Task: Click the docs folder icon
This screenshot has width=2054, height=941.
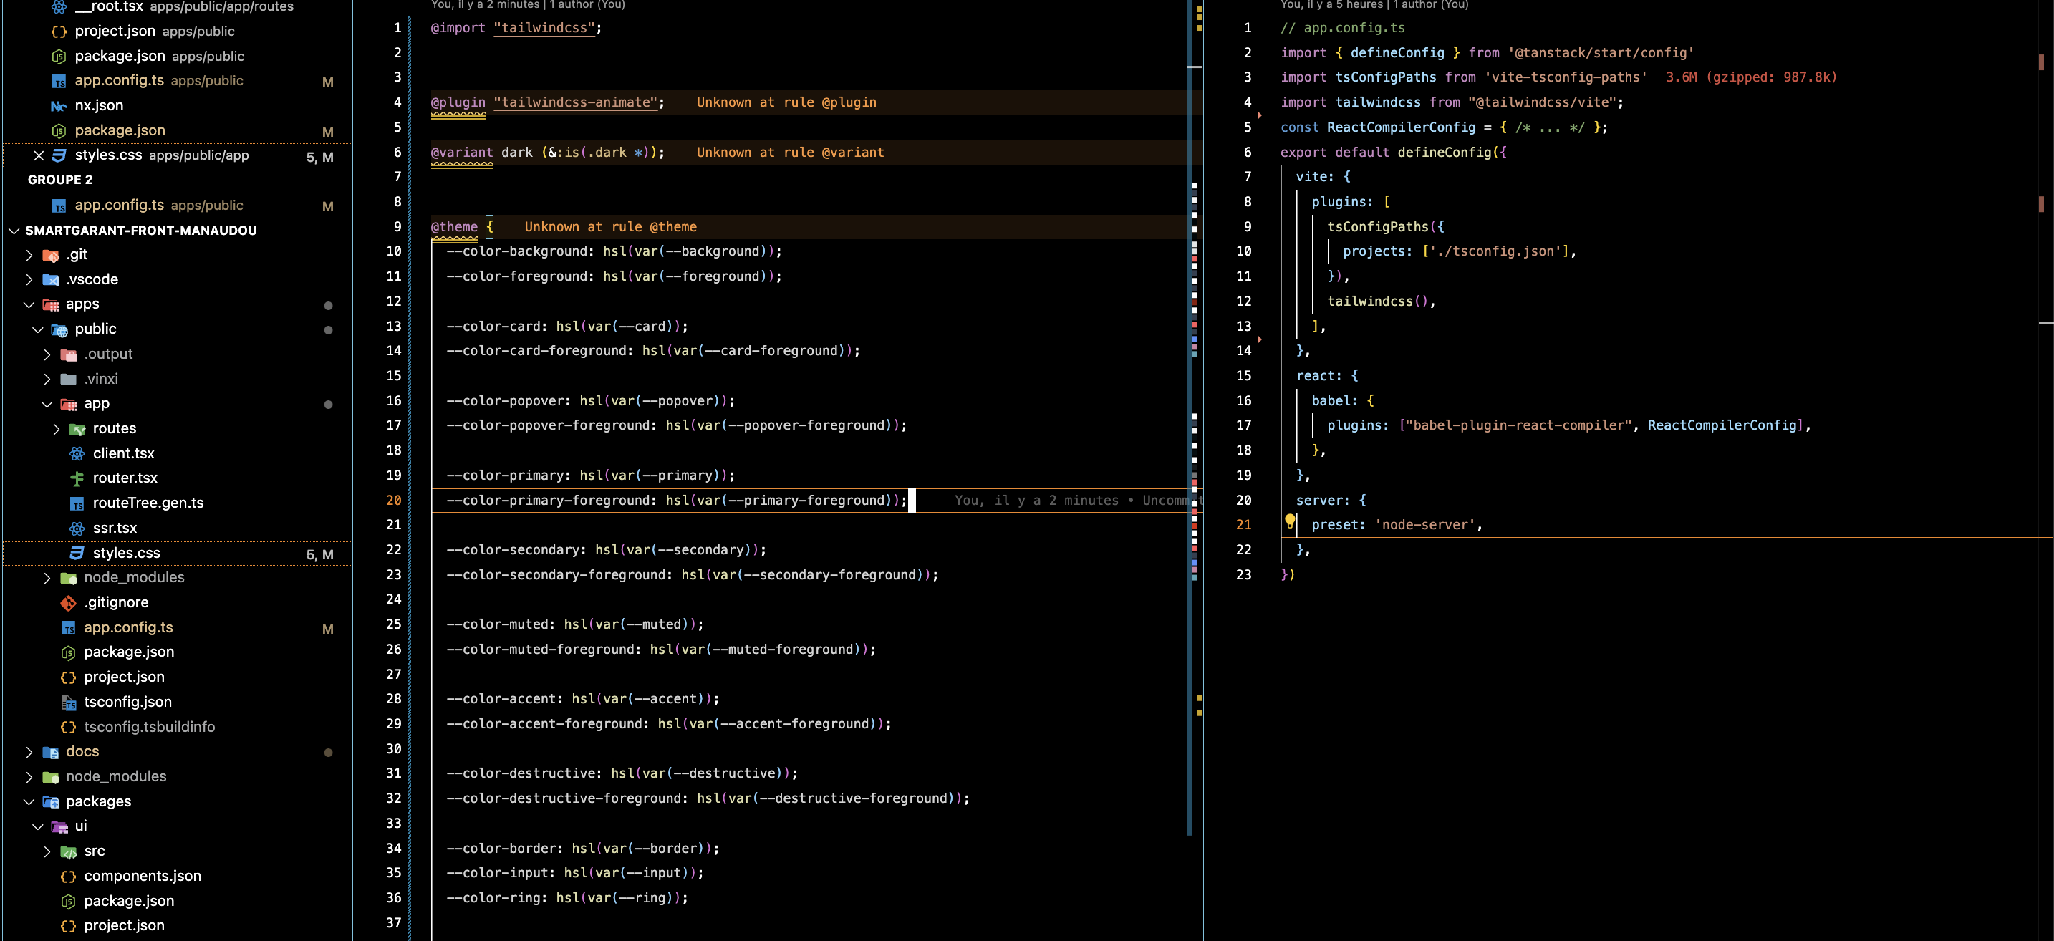Action: [51, 752]
